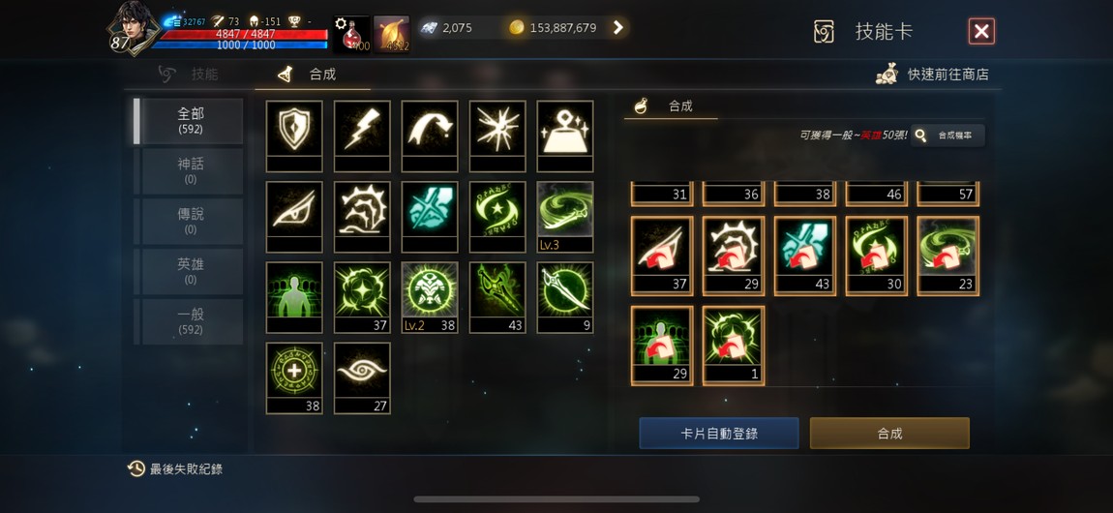Choose the Lv.3 green whirlwind card
This screenshot has height=513, width=1113.
[x=565, y=217]
